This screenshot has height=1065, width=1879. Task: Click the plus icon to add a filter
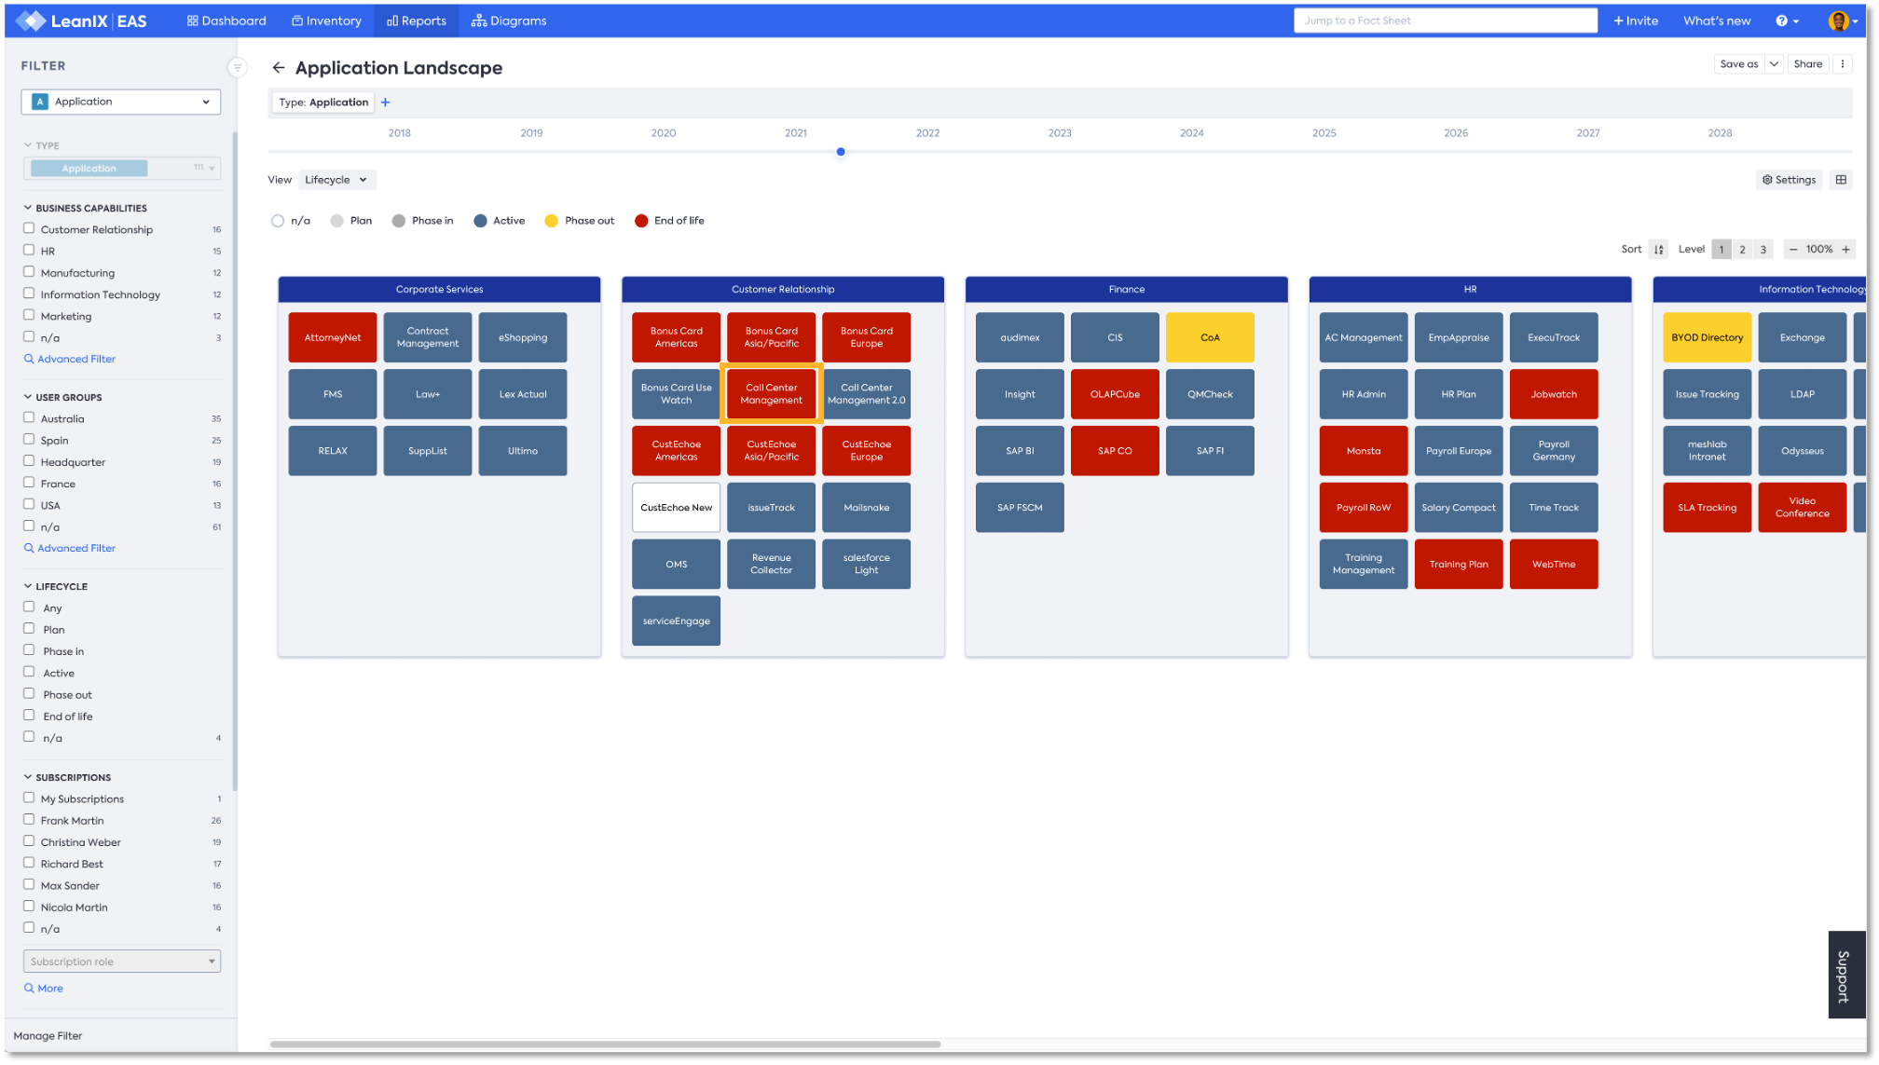click(x=385, y=102)
